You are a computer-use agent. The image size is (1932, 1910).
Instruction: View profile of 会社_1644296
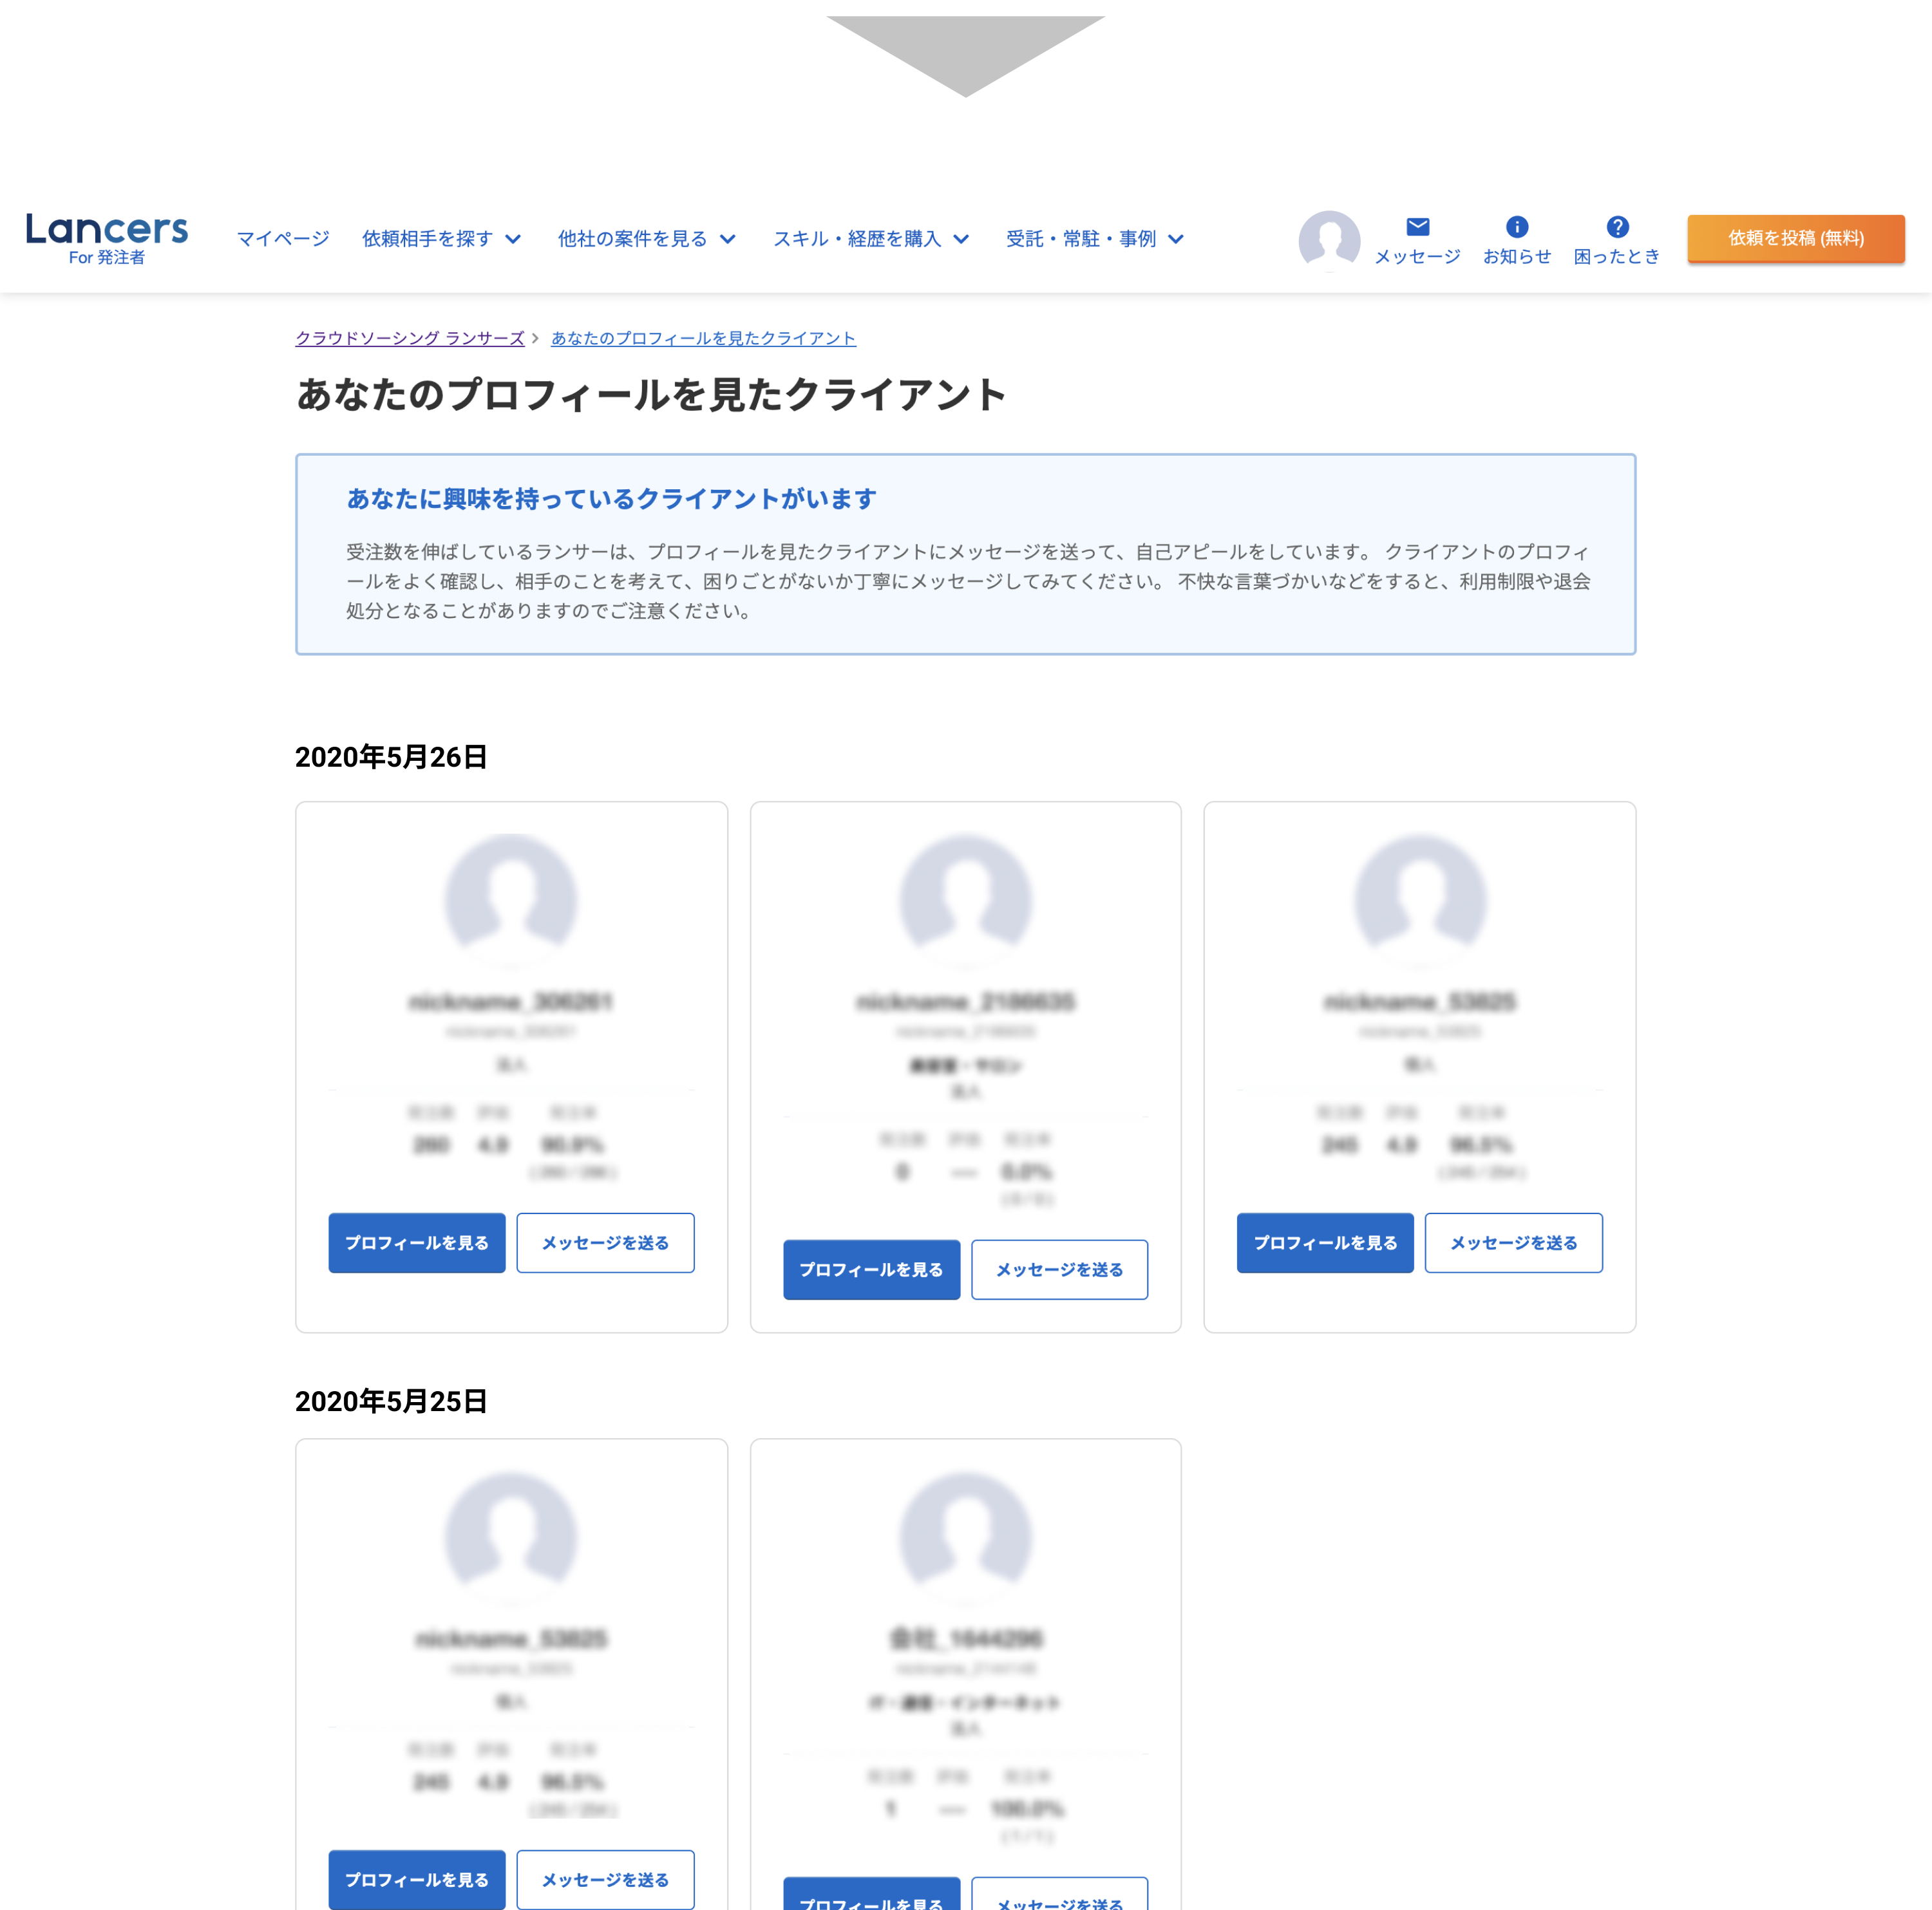click(871, 1894)
